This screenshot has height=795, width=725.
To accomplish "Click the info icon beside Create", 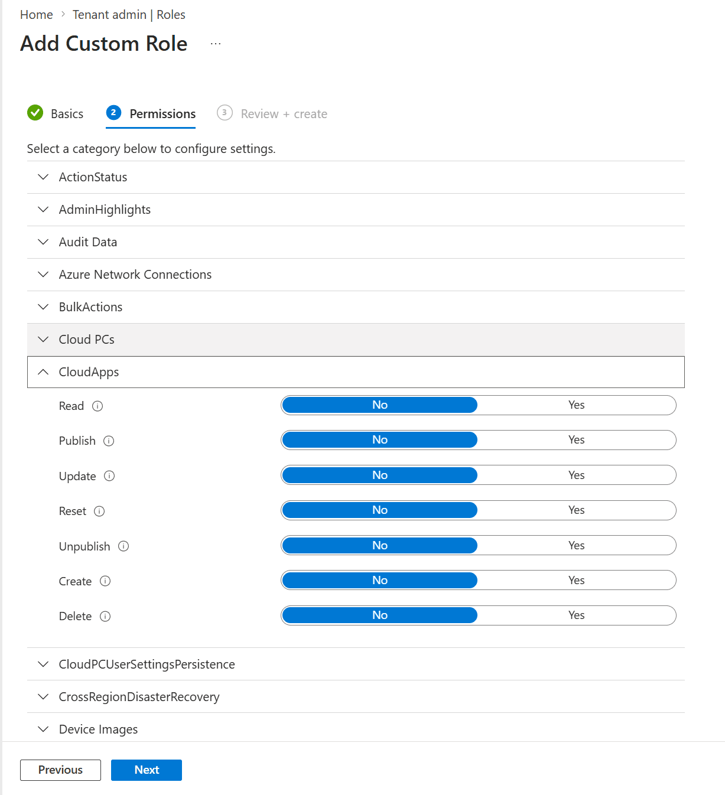I will [x=105, y=581].
